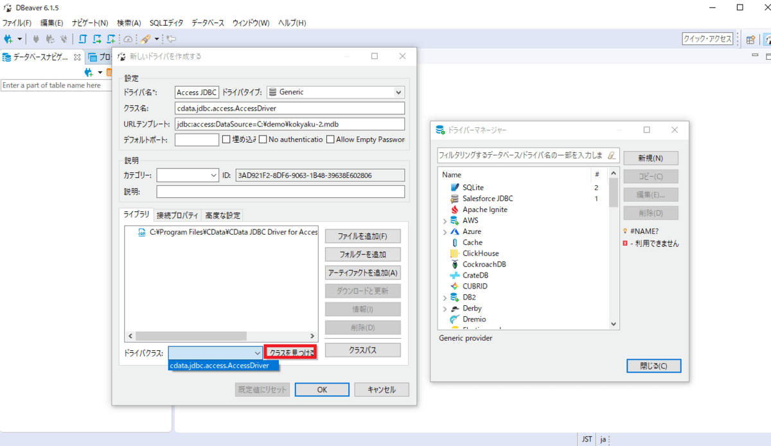Screen dimensions: 771x446
Task: Expand the Derby node in Driver Manager
Action: click(x=445, y=308)
